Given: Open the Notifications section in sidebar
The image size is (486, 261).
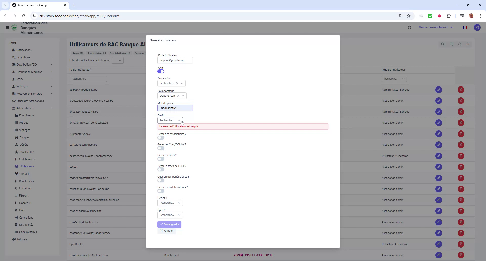Looking at the screenshot, I should (x=24, y=50).
